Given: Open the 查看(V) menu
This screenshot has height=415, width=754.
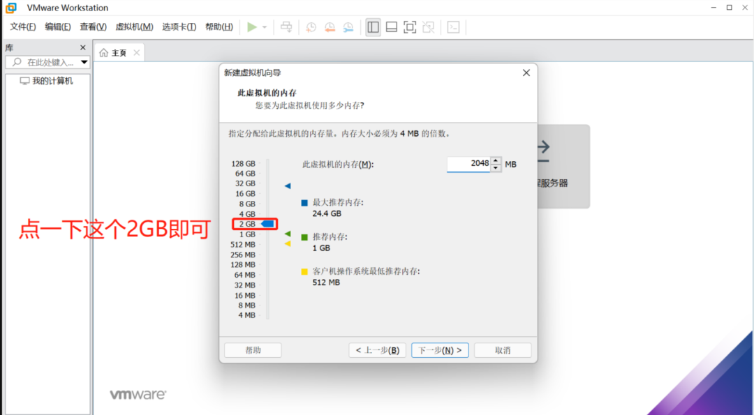Looking at the screenshot, I should click(94, 27).
